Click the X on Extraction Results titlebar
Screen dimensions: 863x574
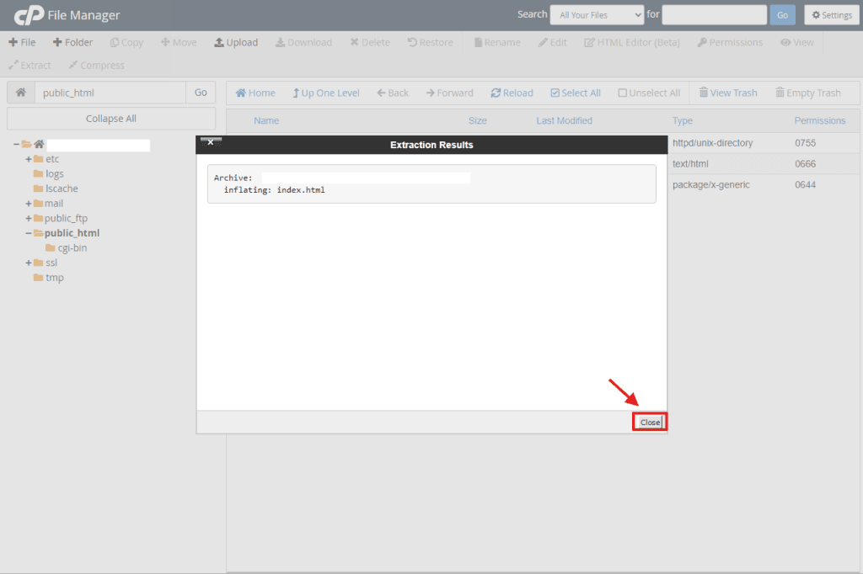(211, 143)
